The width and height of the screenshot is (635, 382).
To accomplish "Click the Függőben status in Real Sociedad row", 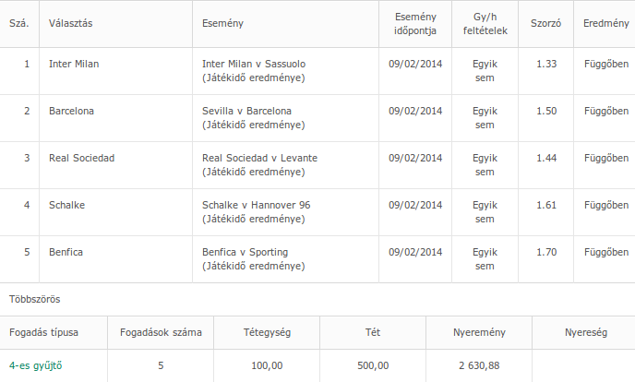I will point(606,158).
